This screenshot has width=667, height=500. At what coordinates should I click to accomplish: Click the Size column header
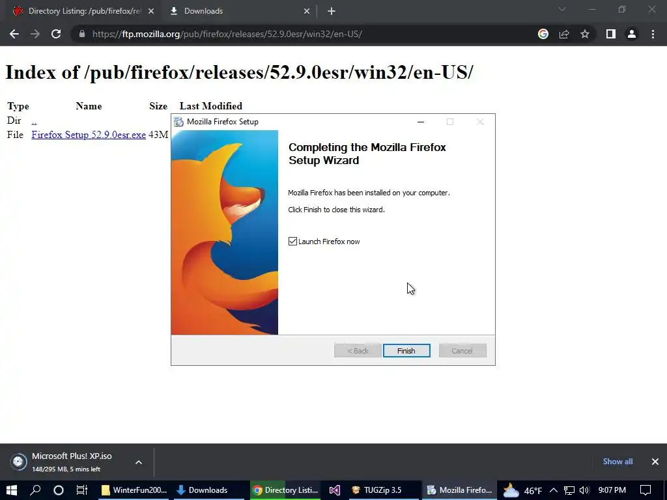tap(158, 106)
